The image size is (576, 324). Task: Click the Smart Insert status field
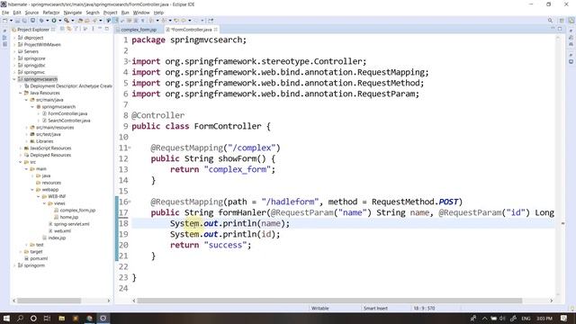[x=375, y=308]
